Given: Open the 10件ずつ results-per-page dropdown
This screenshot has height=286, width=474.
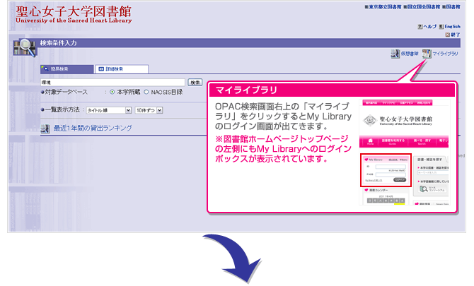Looking at the screenshot, I should [149, 110].
